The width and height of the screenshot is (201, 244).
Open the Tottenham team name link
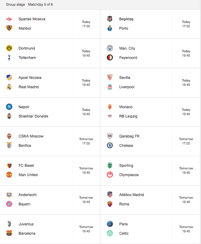click(x=27, y=58)
